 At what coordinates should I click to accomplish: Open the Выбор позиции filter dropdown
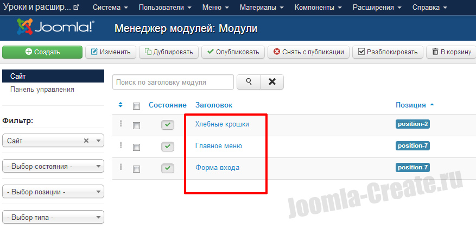53,192
